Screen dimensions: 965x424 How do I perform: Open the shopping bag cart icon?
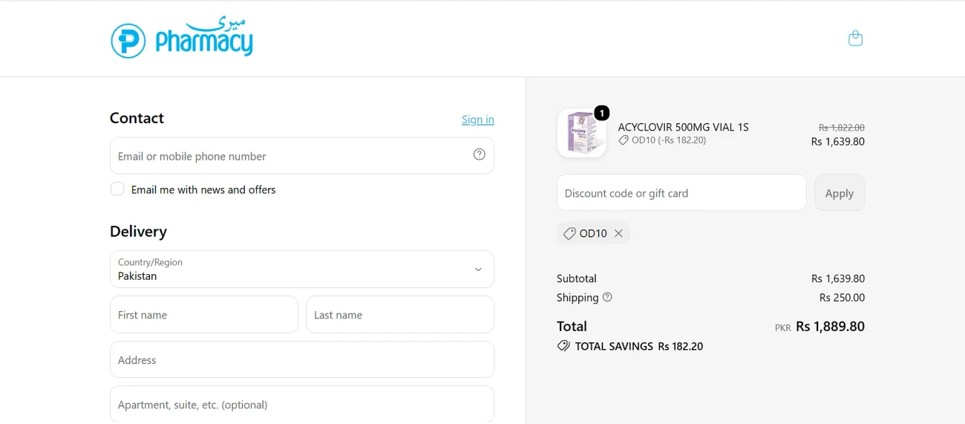855,38
